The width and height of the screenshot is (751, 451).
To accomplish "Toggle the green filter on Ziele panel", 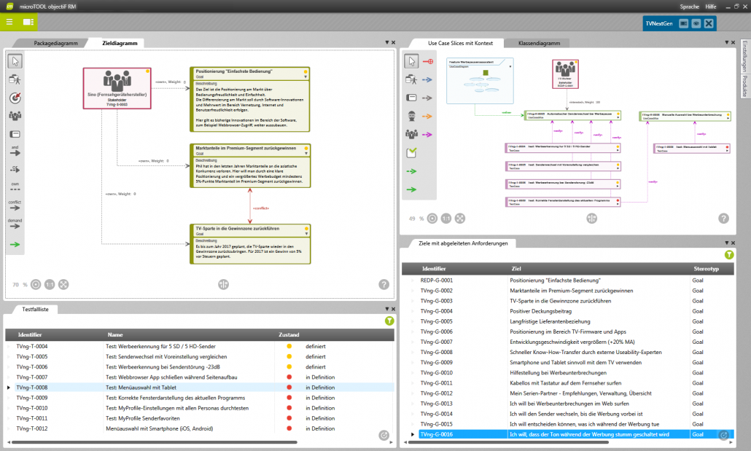I will point(729,255).
